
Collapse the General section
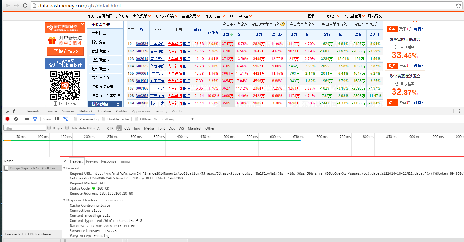64,168
